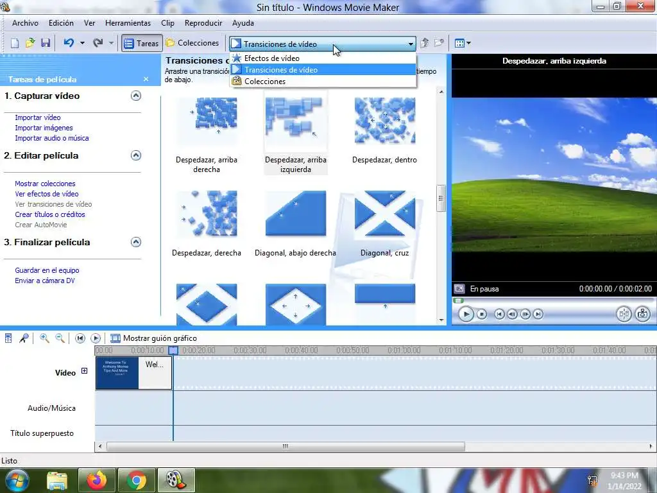Collapse the Transiciones de vídeo combo box
This screenshot has width=657, height=493.
(411, 44)
